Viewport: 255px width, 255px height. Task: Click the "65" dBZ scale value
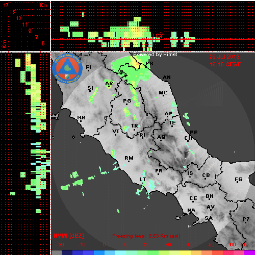click(243, 245)
